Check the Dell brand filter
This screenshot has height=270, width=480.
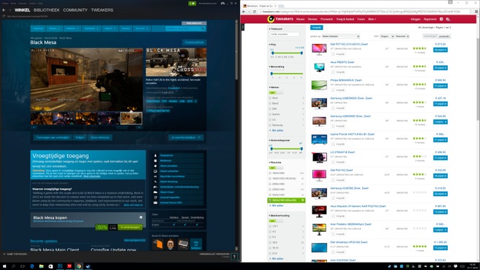tap(270, 109)
